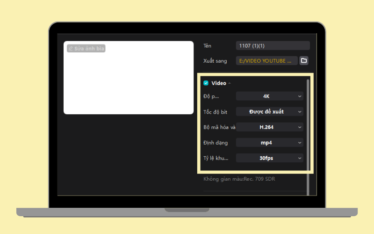Collapse the Video section arrow
374x234 pixels.
pos(230,83)
